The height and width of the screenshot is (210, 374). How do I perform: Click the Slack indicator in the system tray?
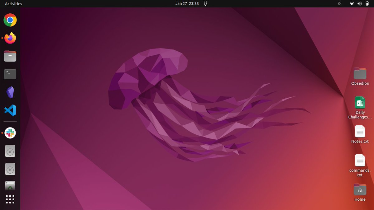(339, 4)
